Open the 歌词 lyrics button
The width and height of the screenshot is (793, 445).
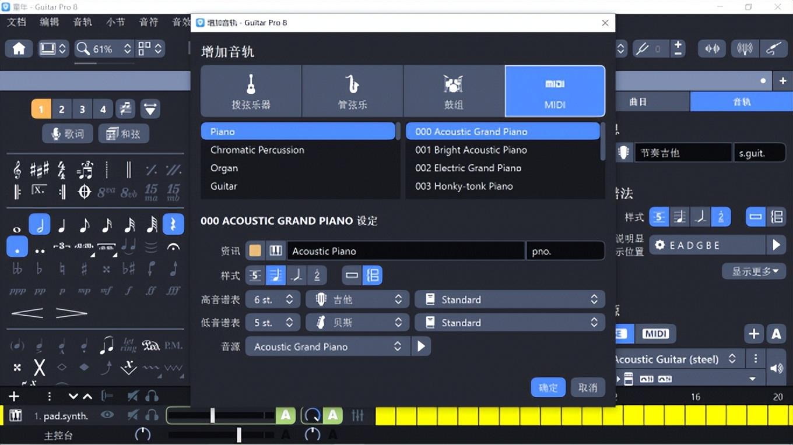tap(68, 134)
